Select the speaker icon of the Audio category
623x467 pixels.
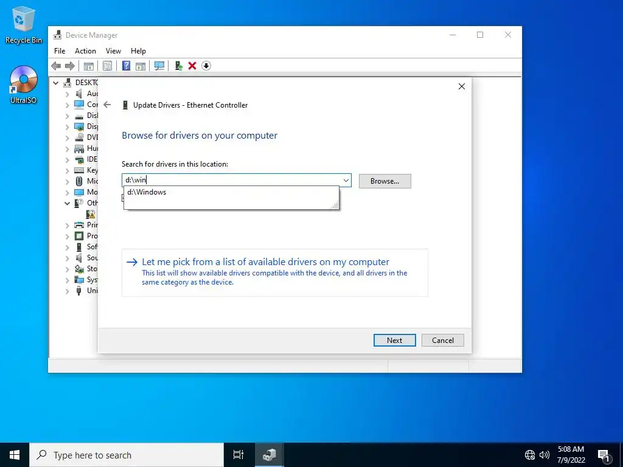point(79,94)
